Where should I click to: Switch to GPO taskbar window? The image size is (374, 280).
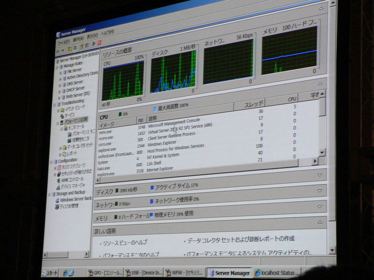tap(105, 273)
